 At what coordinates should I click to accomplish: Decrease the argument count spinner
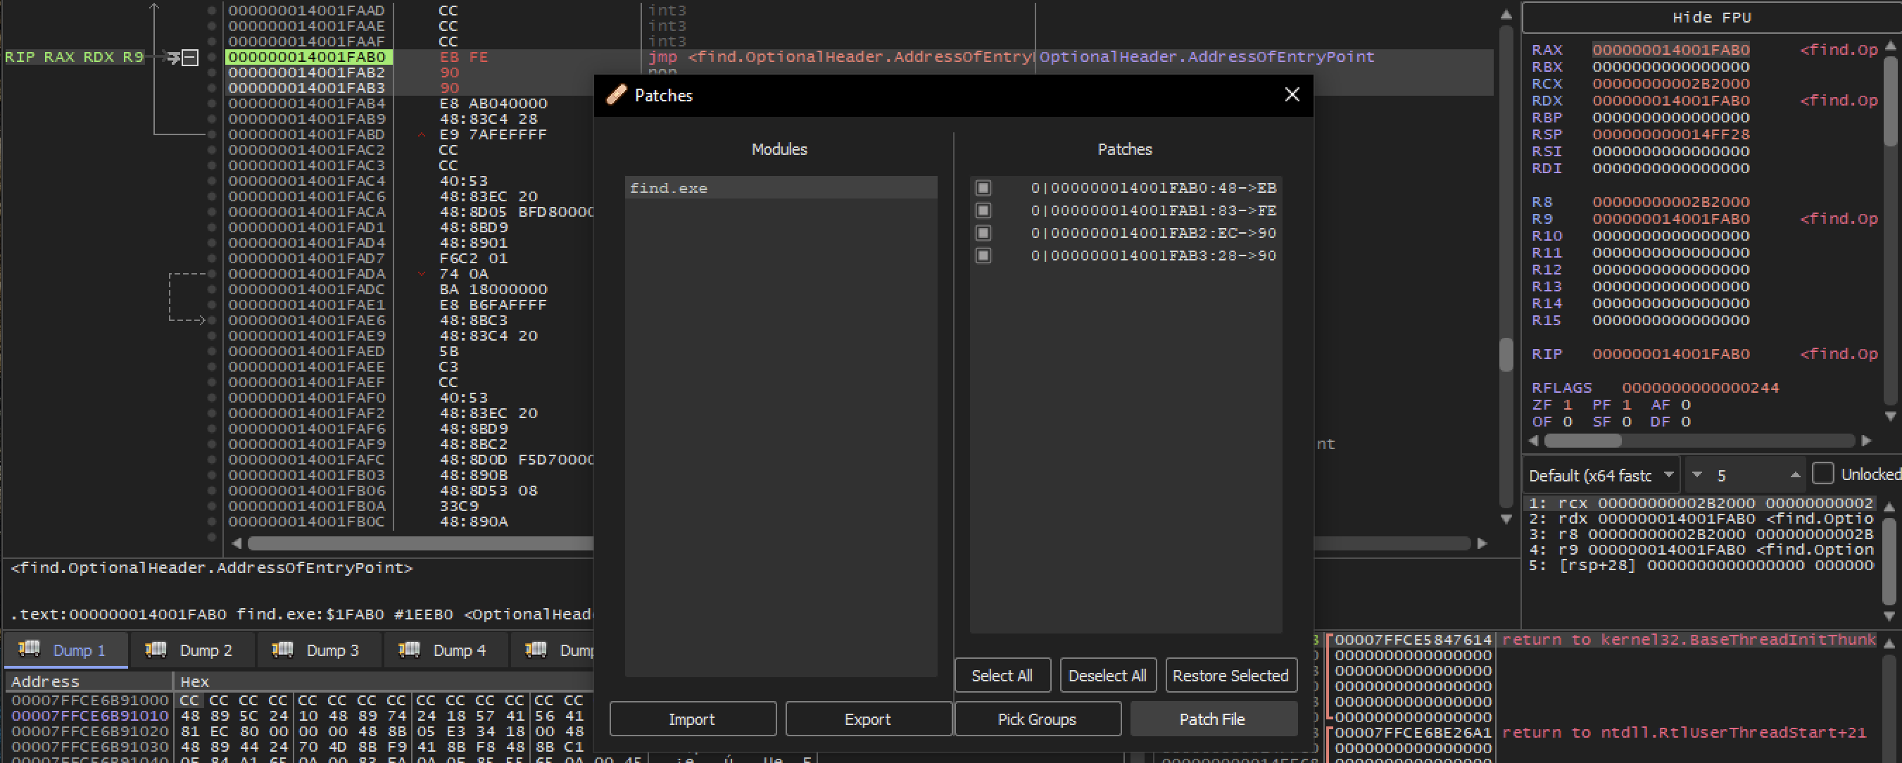1696,475
